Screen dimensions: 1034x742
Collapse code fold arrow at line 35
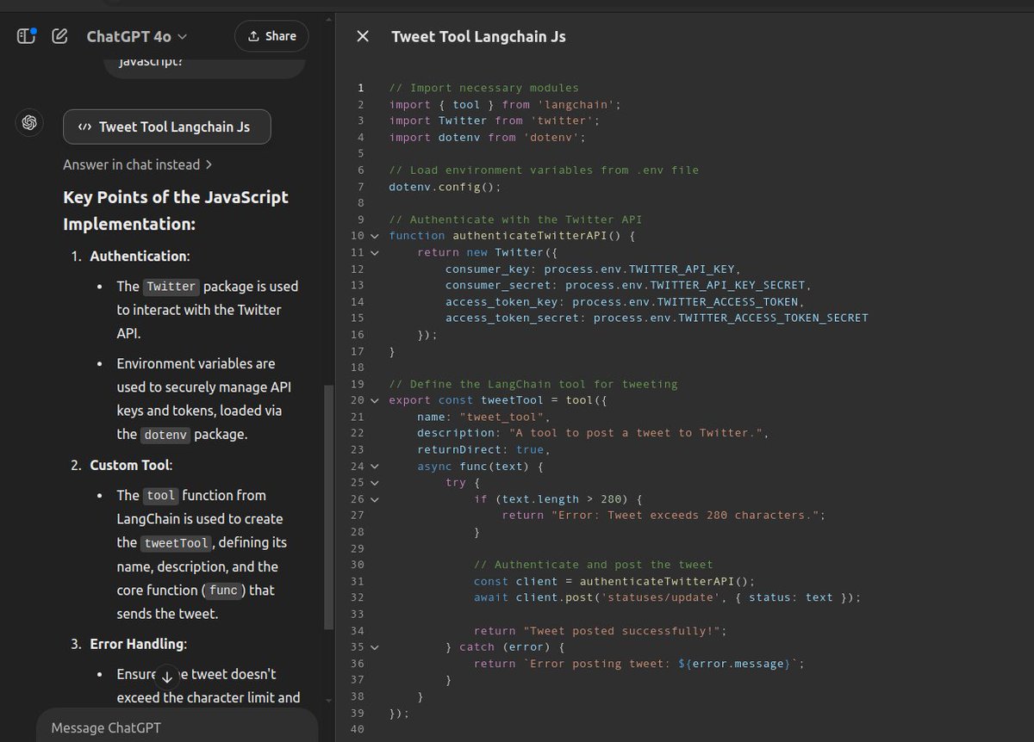click(374, 646)
